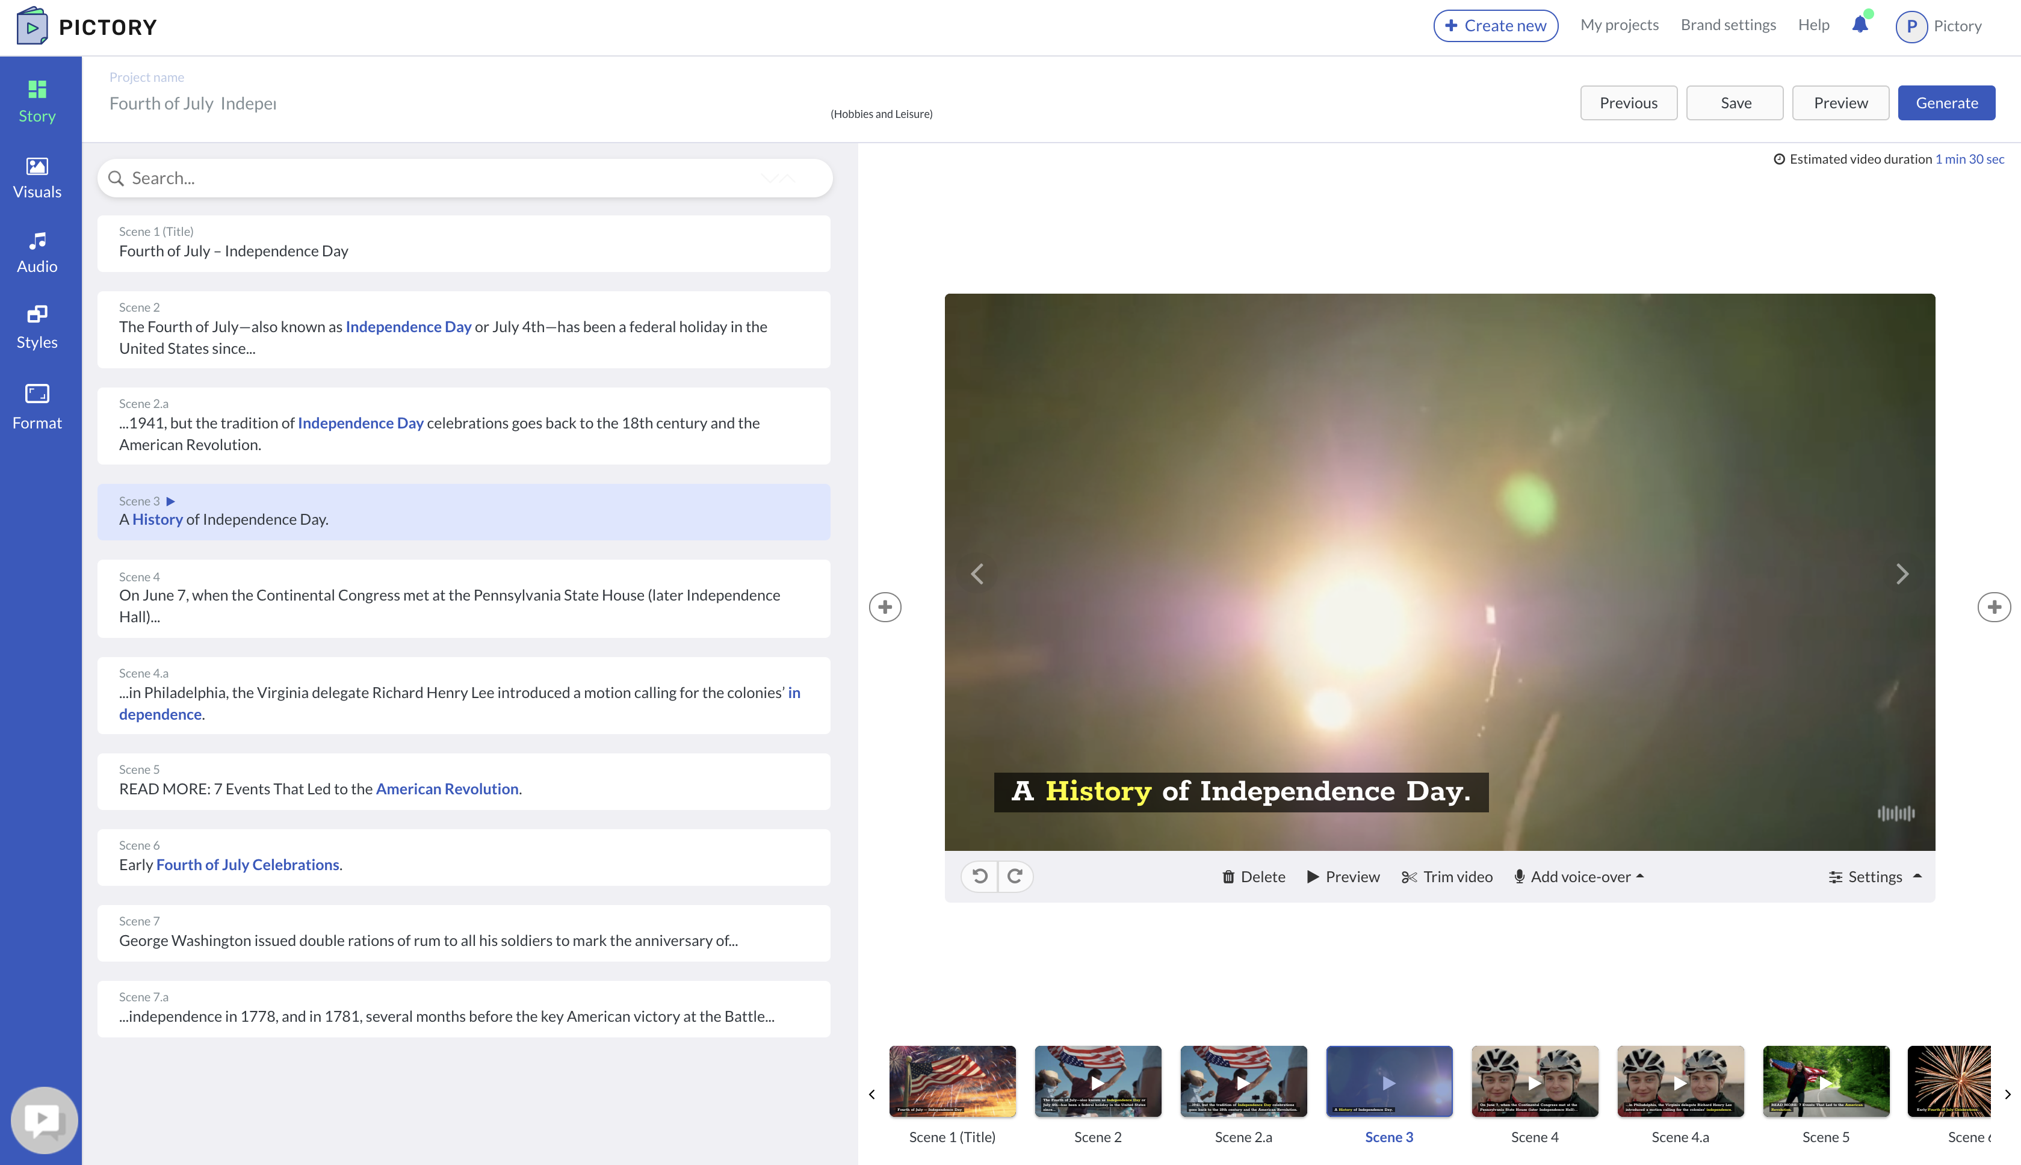
Task: Open My projects page
Action: click(x=1620, y=25)
